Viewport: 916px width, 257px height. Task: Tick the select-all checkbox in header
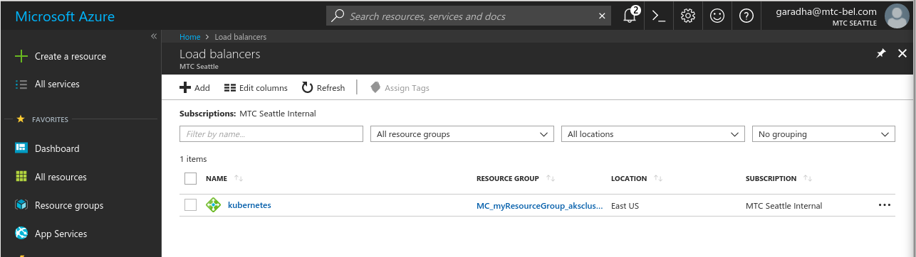[x=190, y=178]
